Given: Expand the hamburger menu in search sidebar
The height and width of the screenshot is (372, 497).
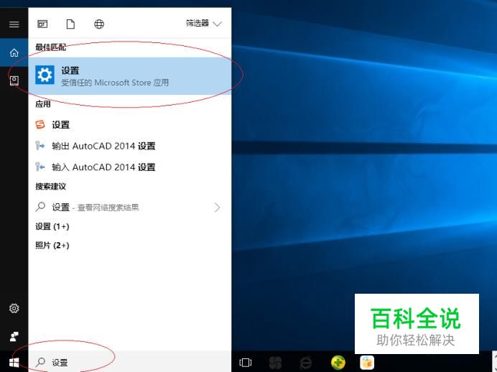Looking at the screenshot, I should click(x=14, y=24).
